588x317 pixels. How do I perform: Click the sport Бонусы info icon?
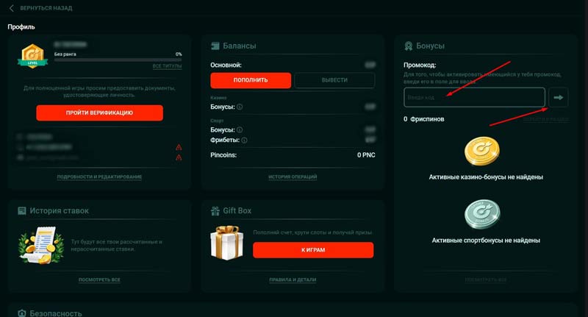[x=240, y=129]
